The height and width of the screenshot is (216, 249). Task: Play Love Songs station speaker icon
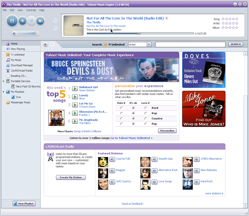point(154,182)
